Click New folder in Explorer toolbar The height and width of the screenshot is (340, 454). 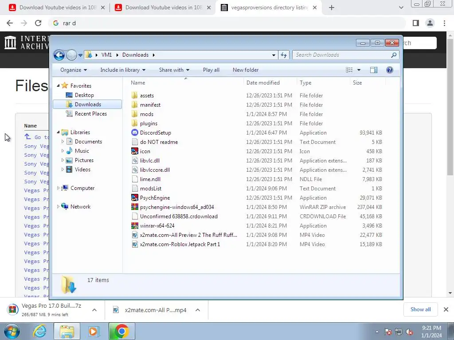click(246, 70)
